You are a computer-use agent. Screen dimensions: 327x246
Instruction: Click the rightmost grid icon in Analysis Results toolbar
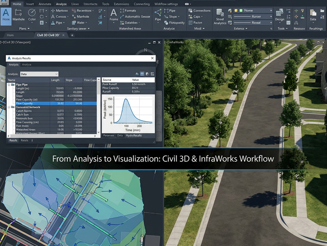click(152, 74)
